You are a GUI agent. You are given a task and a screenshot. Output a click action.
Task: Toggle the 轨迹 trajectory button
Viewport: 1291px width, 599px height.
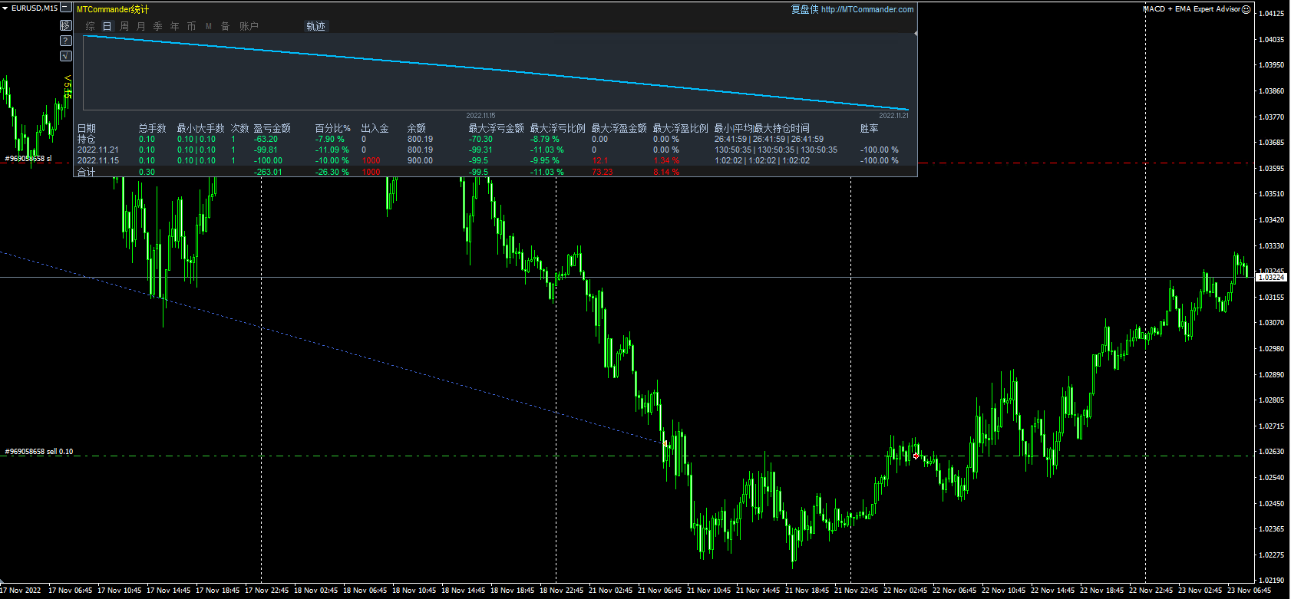pos(315,26)
